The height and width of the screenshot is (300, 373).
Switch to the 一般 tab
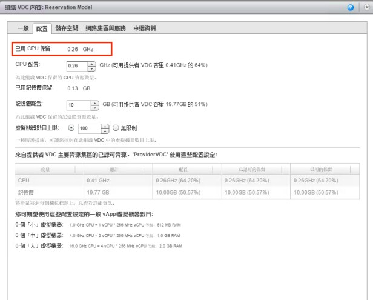pos(23,28)
